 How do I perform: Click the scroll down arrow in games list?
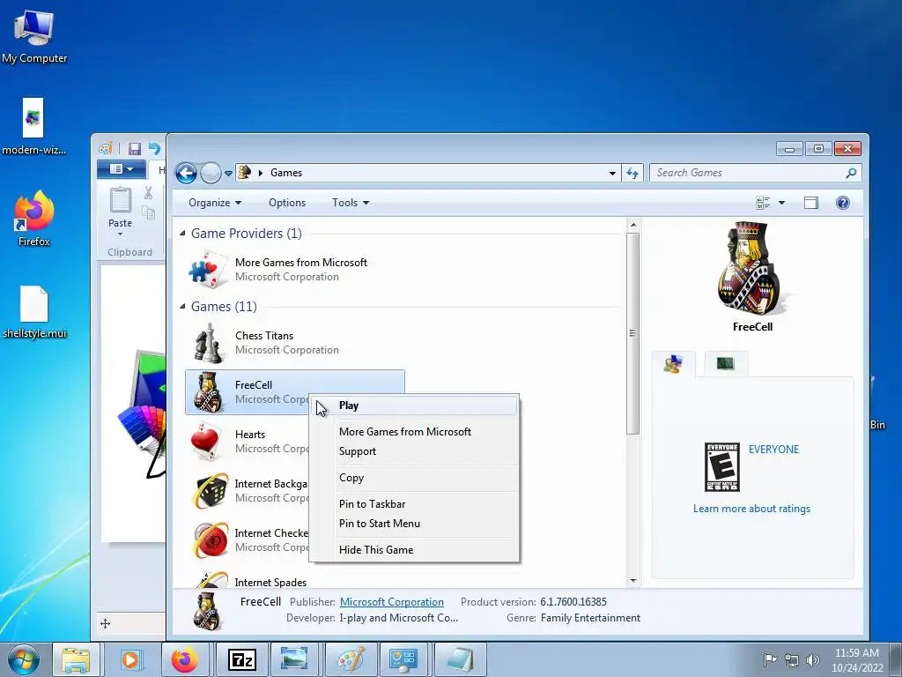tap(632, 581)
